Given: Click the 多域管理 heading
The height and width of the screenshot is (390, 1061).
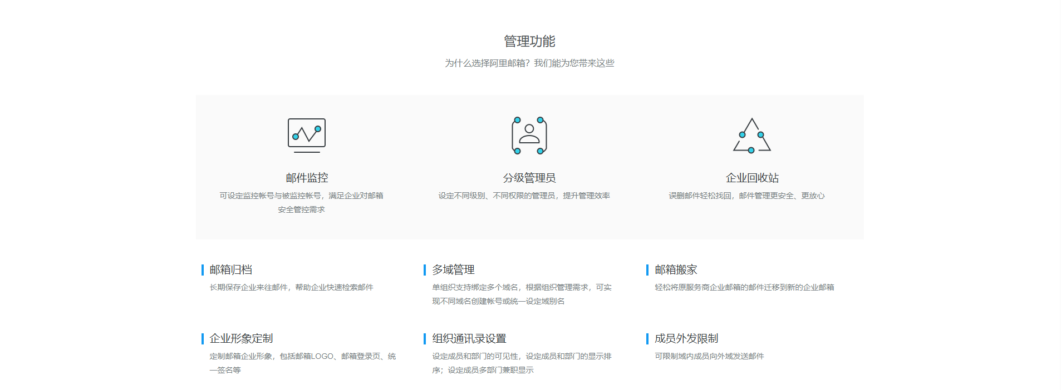Looking at the screenshot, I should pyautogui.click(x=453, y=269).
